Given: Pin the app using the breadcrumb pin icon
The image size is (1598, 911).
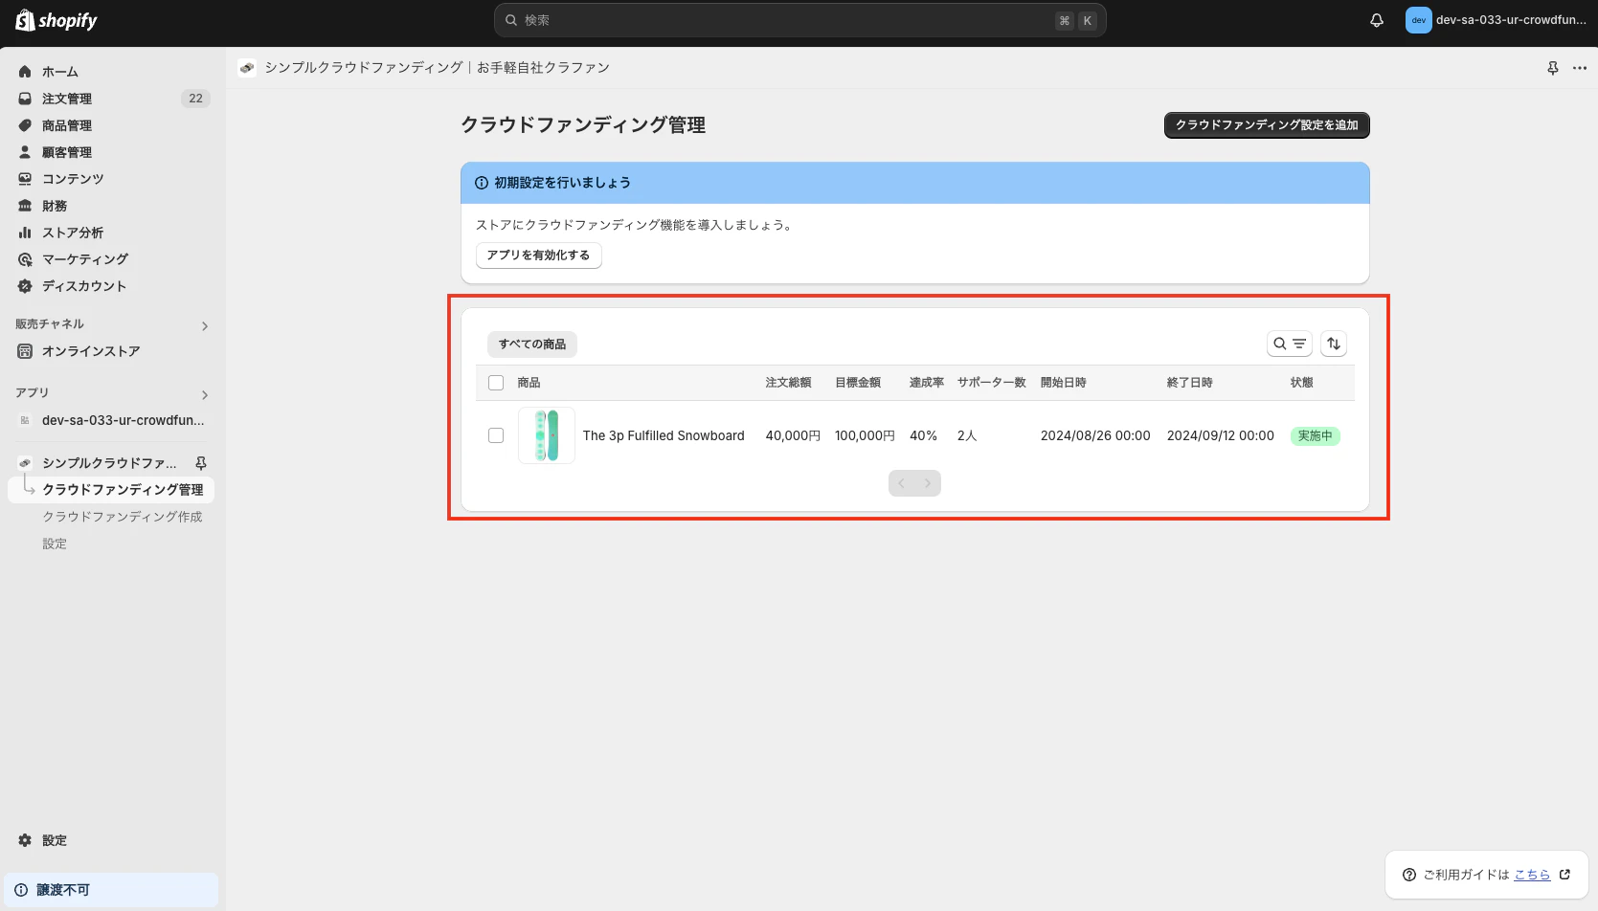Looking at the screenshot, I should pyautogui.click(x=1552, y=67).
